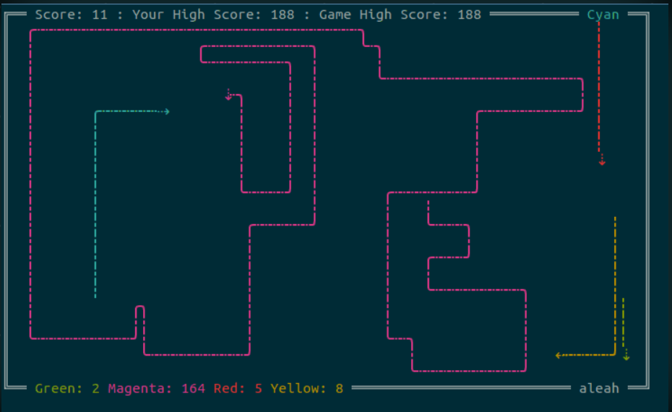Click the "Game High Score: 188" label

click(x=400, y=14)
